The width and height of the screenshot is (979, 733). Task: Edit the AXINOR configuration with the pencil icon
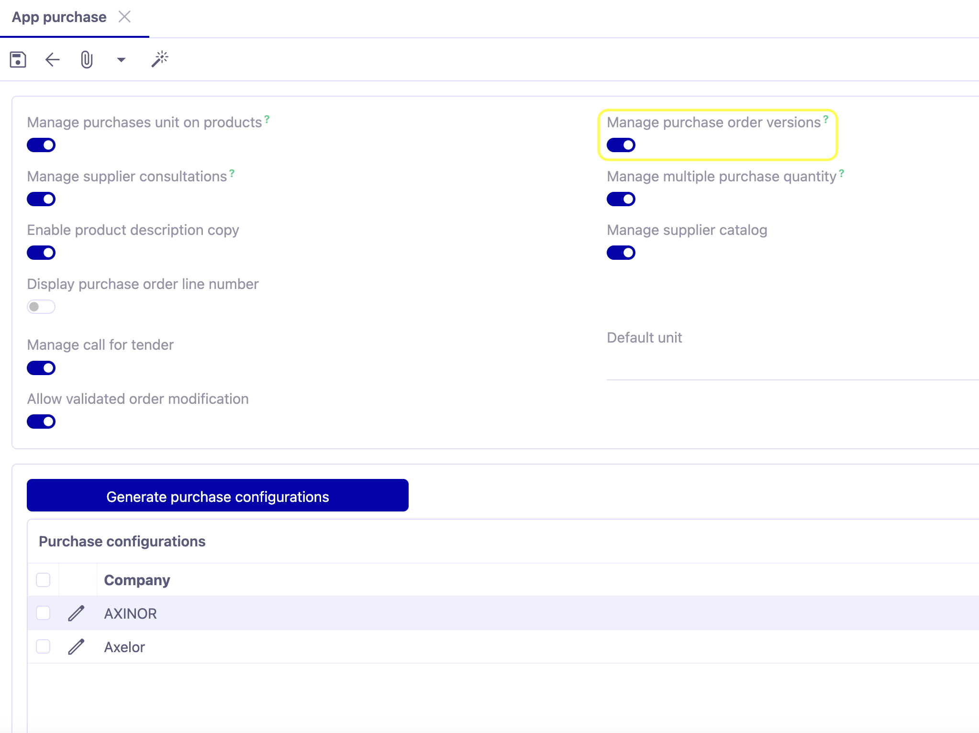tap(77, 613)
